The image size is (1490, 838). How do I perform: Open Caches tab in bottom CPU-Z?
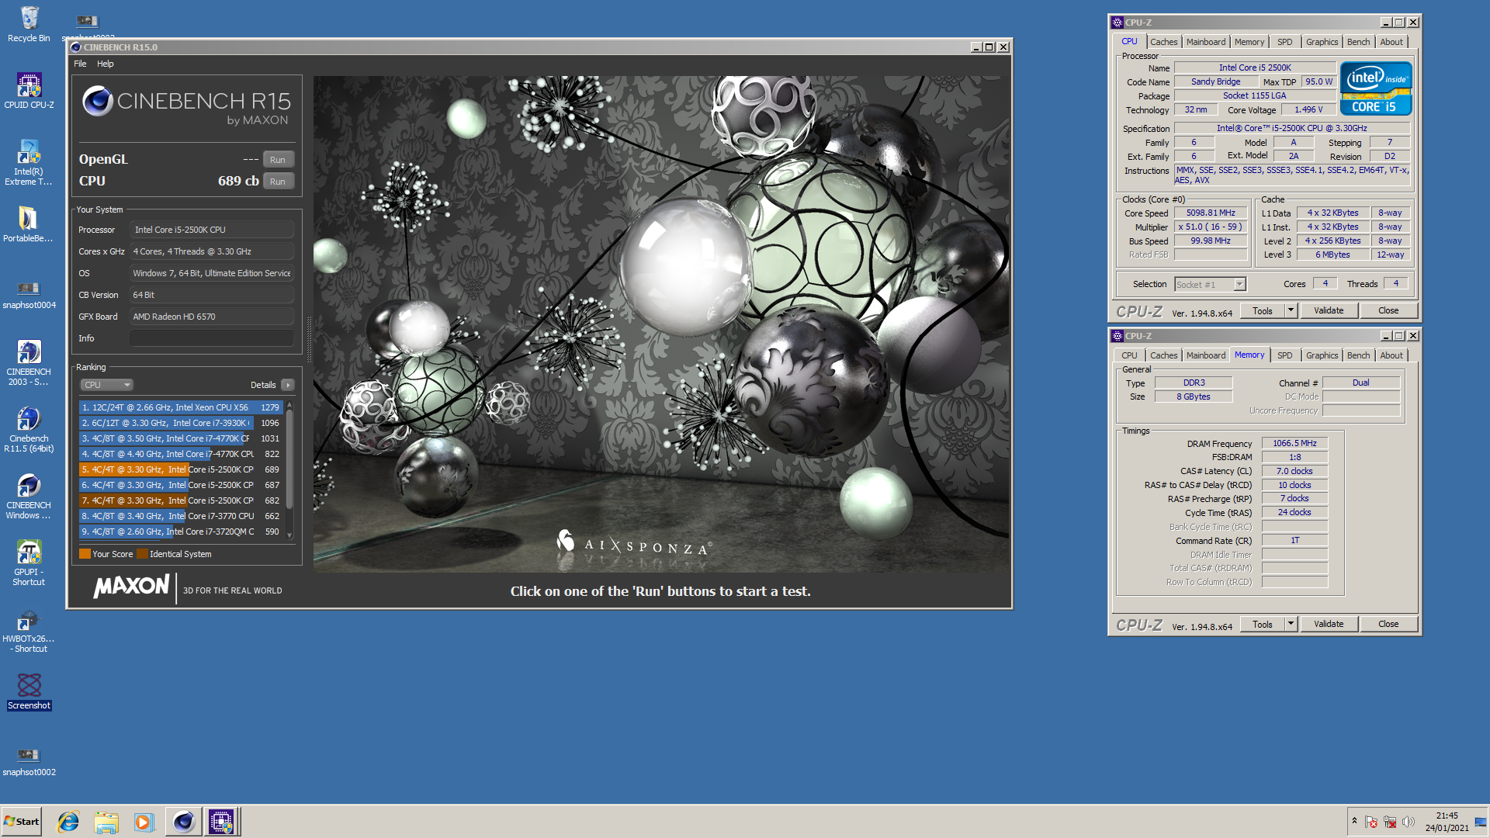1163,355
